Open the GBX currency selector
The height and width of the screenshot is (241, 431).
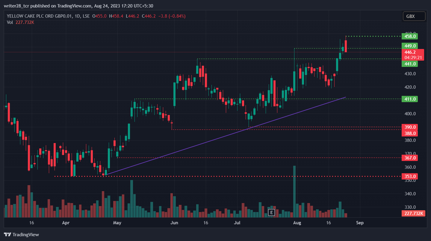(x=414, y=16)
